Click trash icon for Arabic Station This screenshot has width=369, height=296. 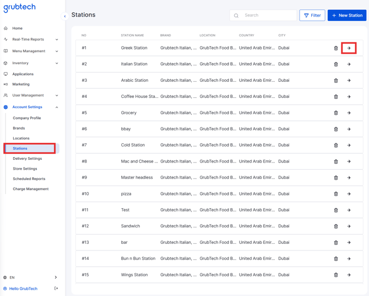tap(336, 81)
